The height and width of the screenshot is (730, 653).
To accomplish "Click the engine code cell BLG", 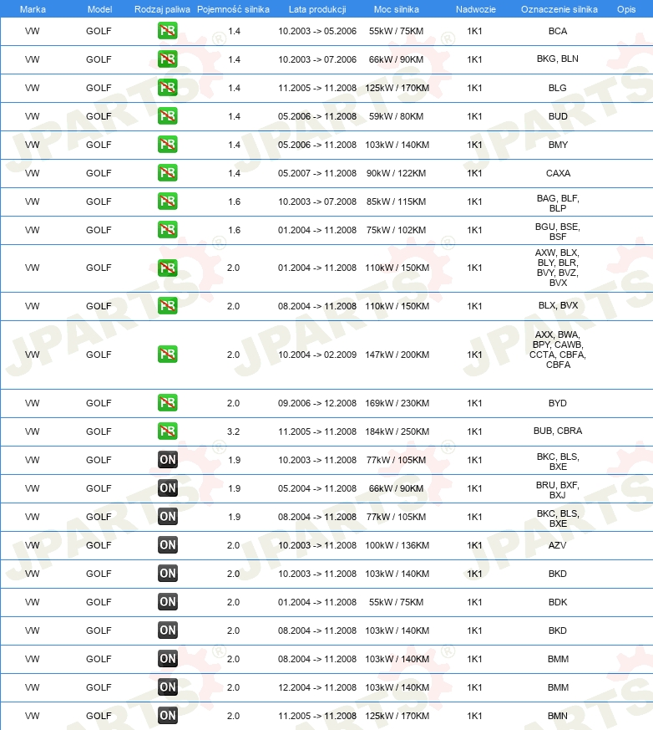I will 557,88.
